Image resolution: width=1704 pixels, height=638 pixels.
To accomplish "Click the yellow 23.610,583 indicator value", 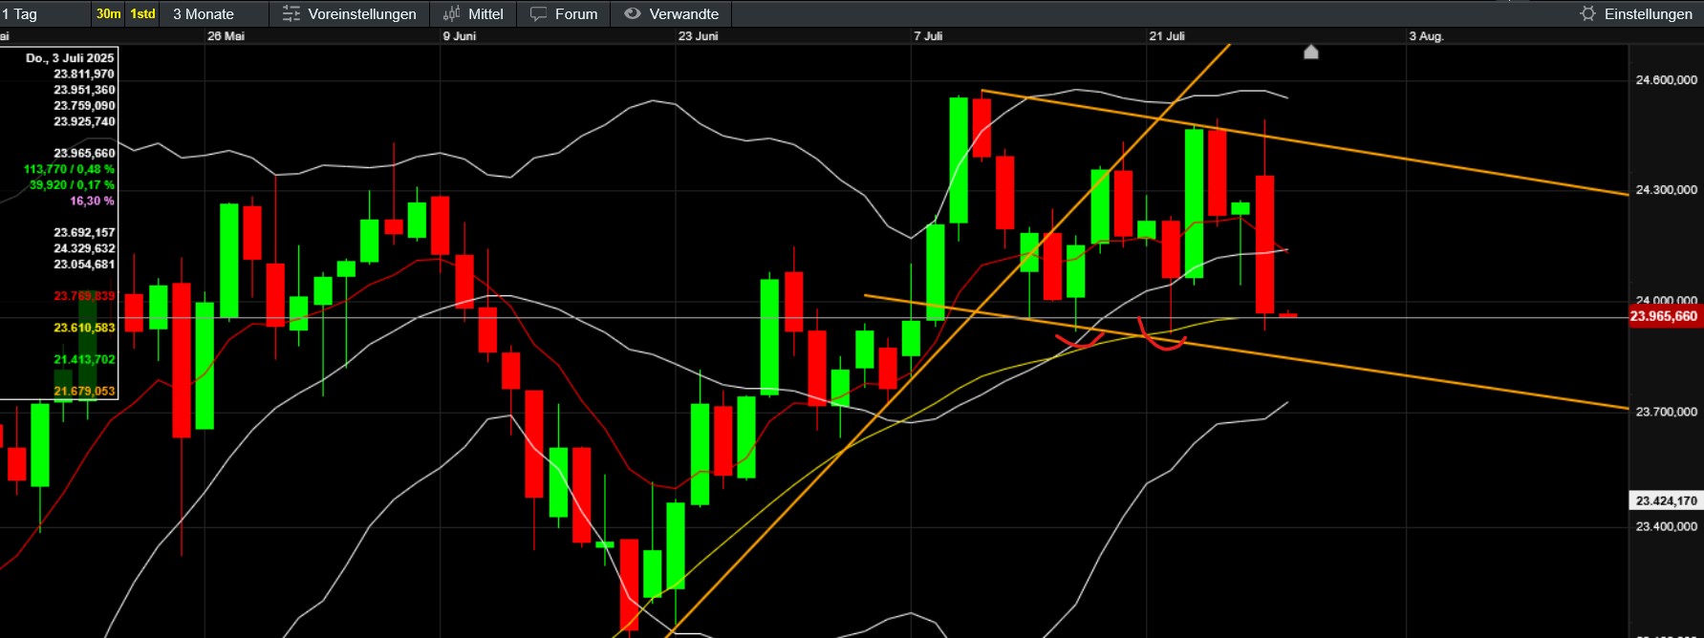I will (x=84, y=328).
